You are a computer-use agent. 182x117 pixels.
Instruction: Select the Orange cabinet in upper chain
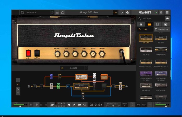coord(104,77)
